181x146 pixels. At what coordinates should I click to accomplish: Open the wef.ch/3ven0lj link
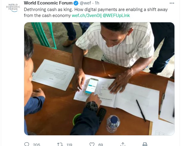tap(86, 15)
